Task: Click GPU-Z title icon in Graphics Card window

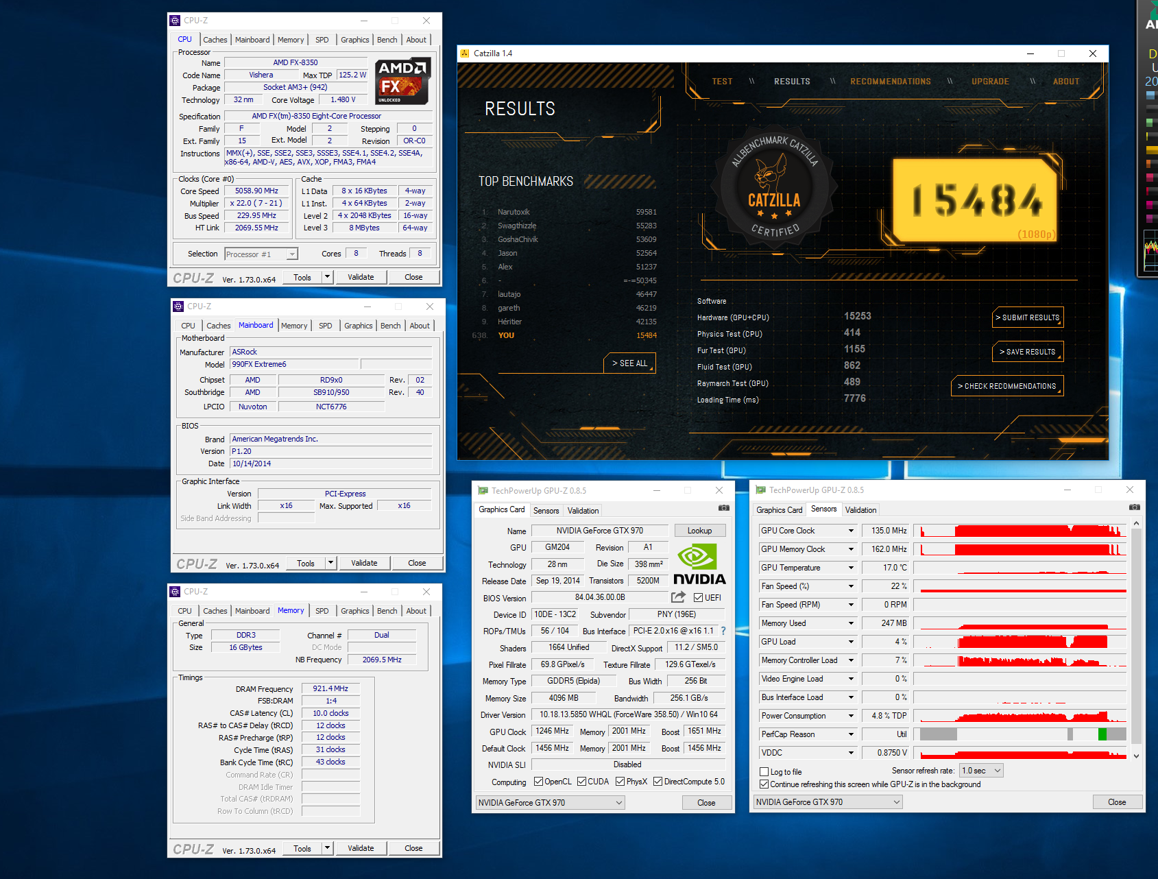Action: click(483, 490)
